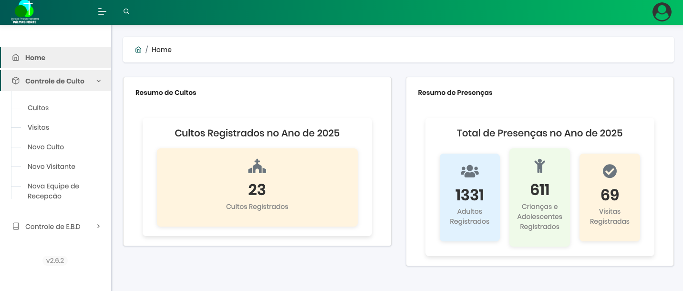Screen dimensions: 683x291
Task: Click the Home breadcrumb text
Action: tap(162, 50)
